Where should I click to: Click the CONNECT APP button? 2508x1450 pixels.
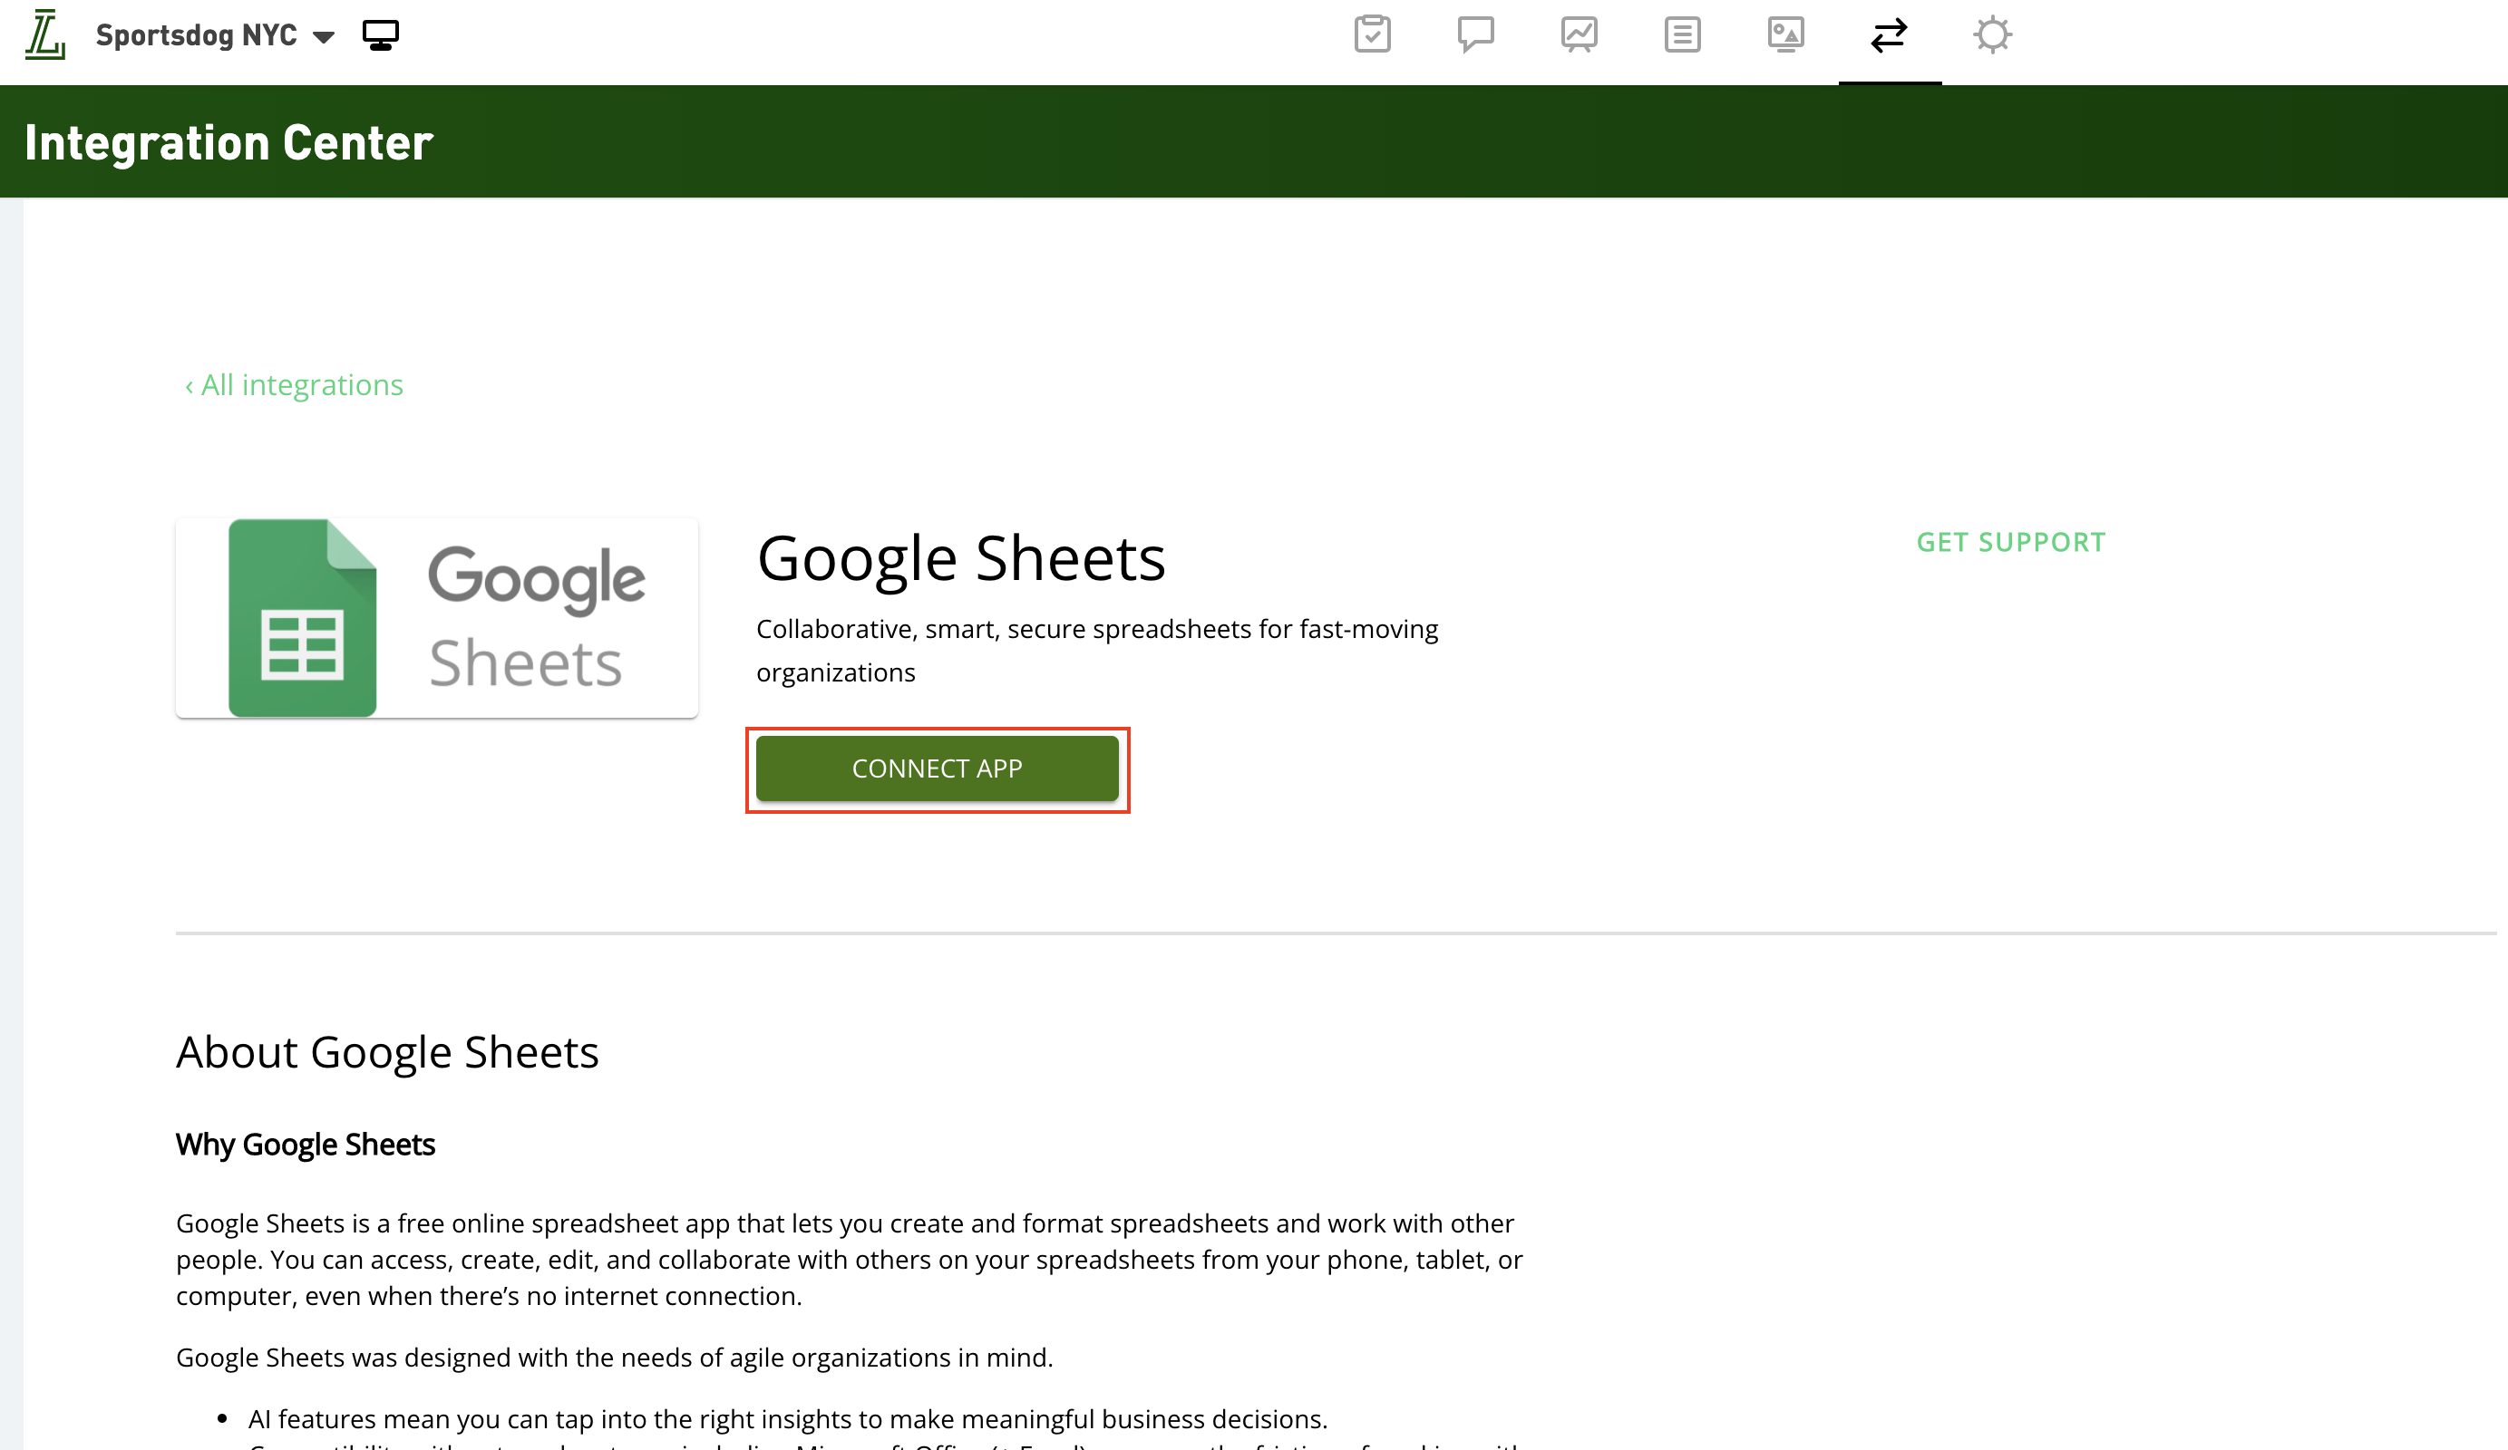pyautogui.click(x=937, y=768)
